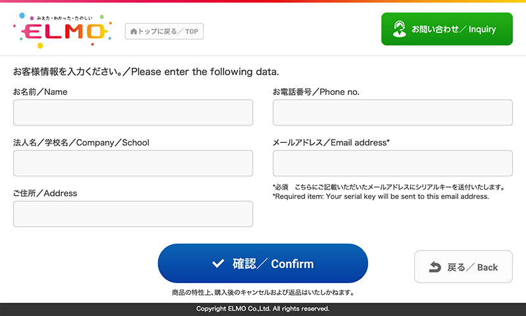Screen dimensions: 526x316
Task: Select the Phone no. input field
Action: pos(393,113)
